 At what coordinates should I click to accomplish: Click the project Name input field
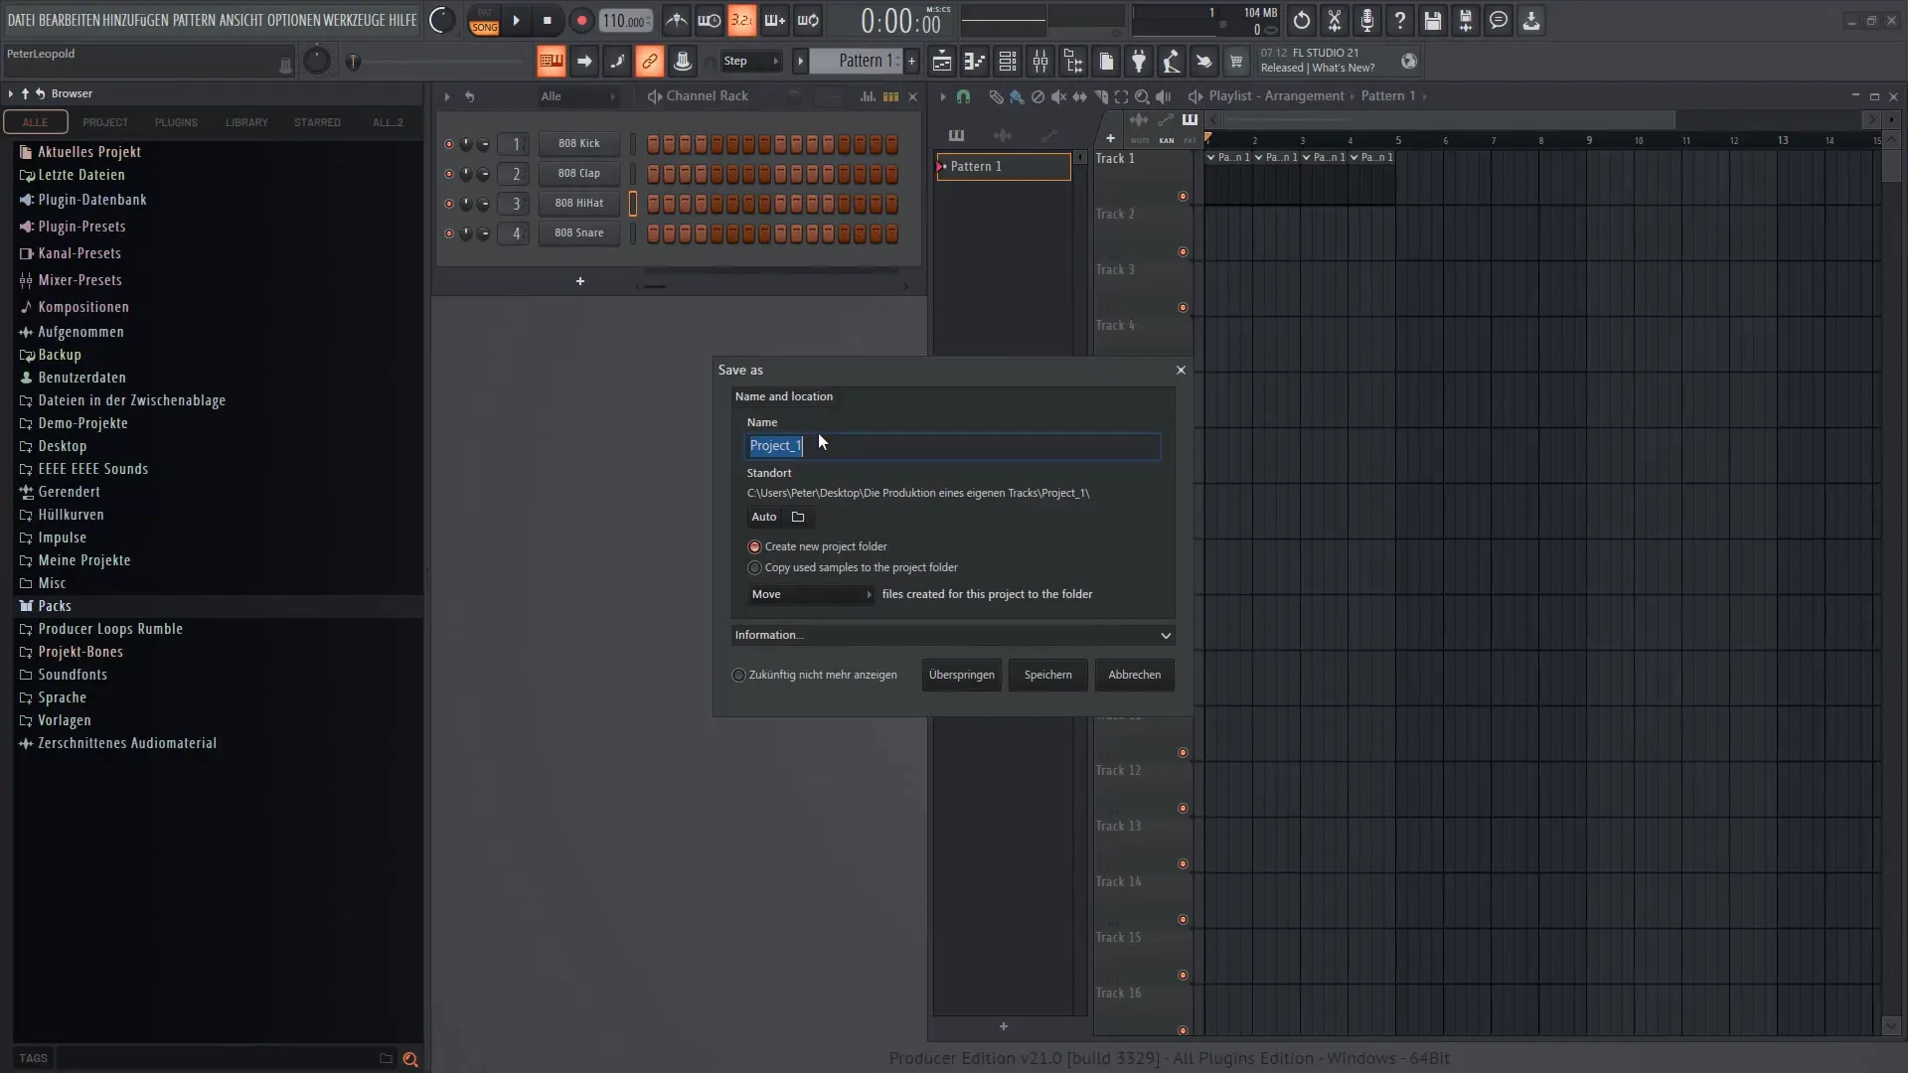(x=953, y=446)
